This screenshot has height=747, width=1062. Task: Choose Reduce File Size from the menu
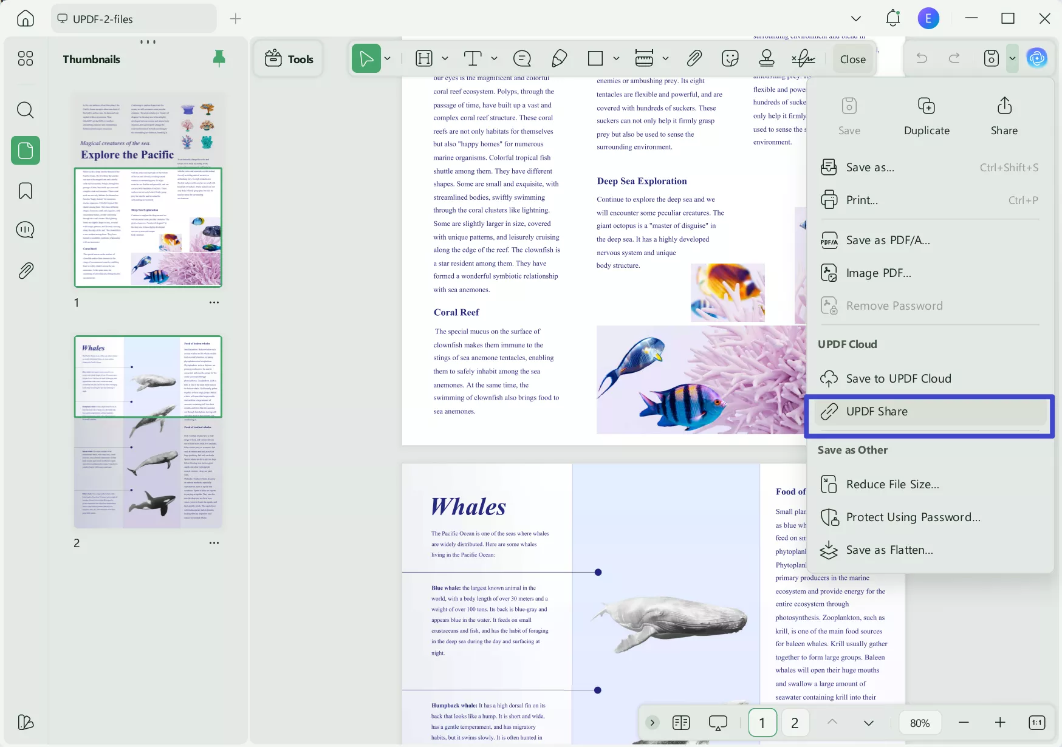pos(891,483)
